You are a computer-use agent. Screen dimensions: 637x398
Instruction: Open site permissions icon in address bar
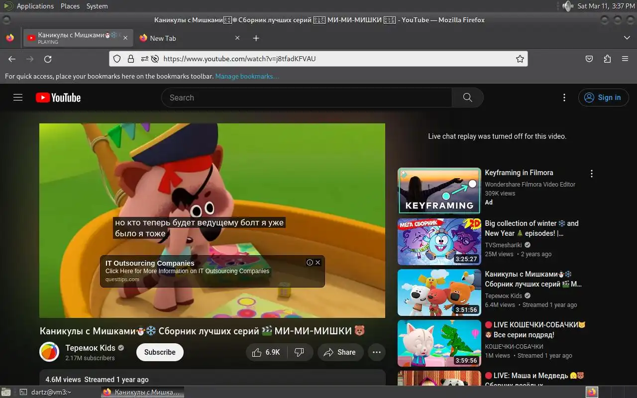point(144,59)
